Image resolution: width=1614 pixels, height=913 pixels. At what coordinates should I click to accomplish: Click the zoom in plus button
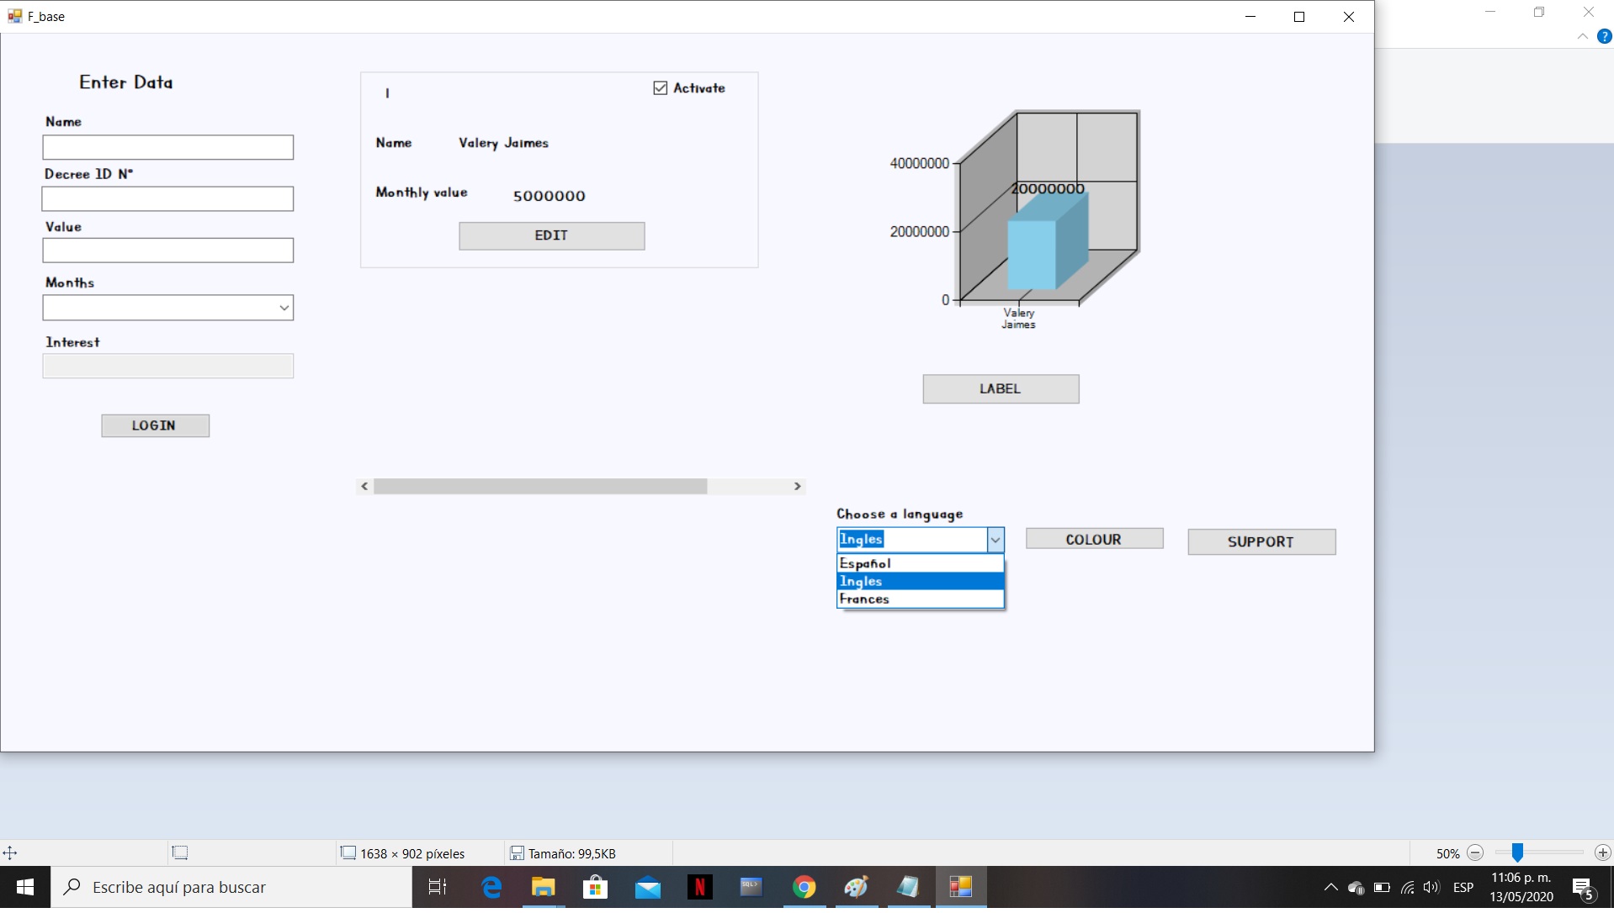pos(1603,853)
